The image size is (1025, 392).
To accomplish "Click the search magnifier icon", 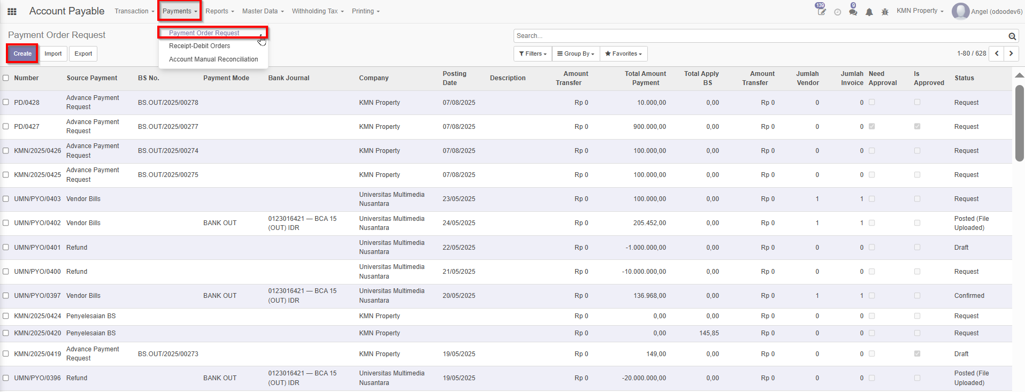I will (1012, 36).
